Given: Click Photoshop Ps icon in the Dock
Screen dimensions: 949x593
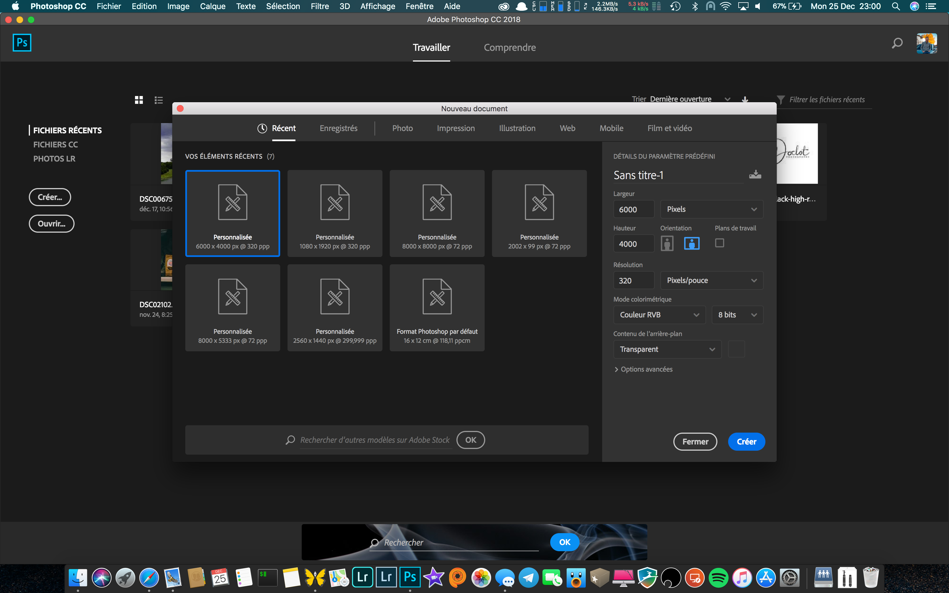Looking at the screenshot, I should pyautogui.click(x=410, y=578).
